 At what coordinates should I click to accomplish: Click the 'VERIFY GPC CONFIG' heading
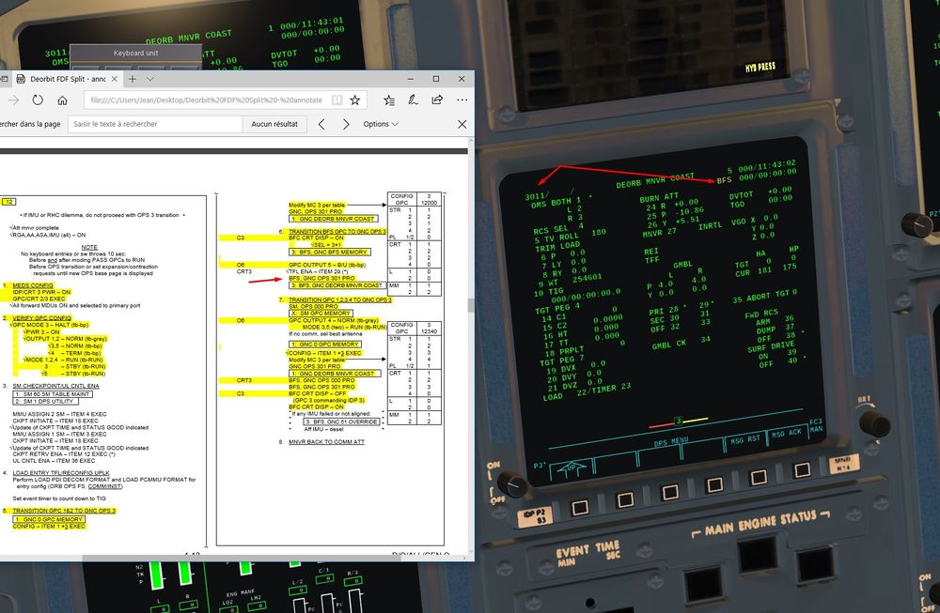click(42, 318)
